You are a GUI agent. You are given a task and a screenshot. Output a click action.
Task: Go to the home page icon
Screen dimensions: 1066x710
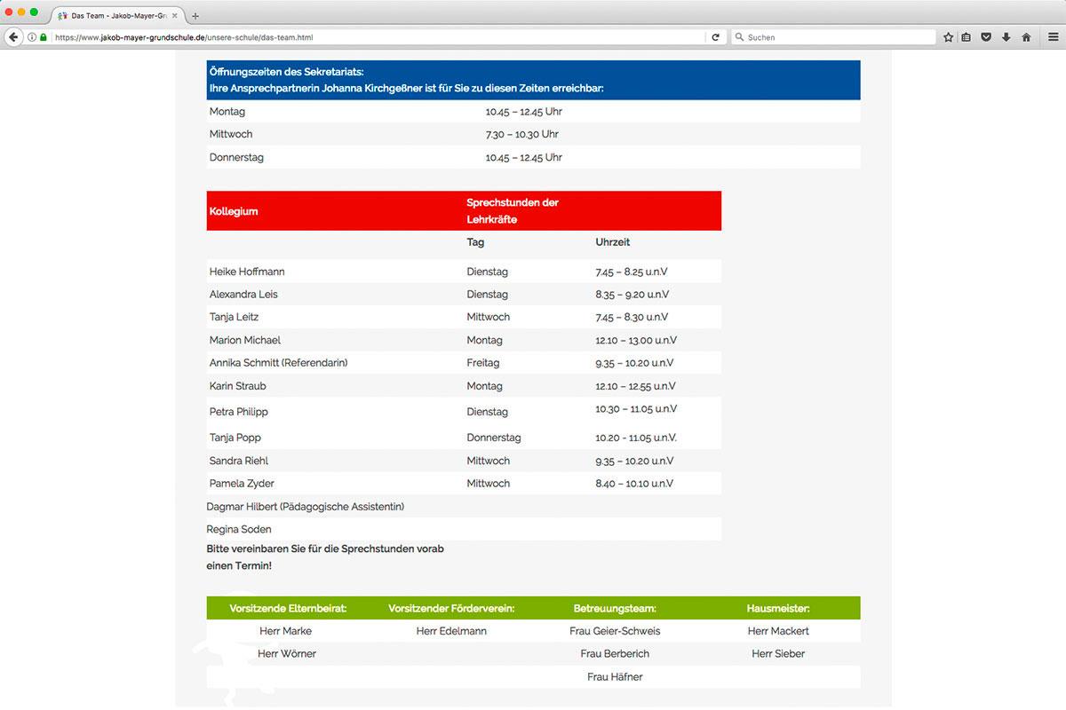pyautogui.click(x=1026, y=37)
